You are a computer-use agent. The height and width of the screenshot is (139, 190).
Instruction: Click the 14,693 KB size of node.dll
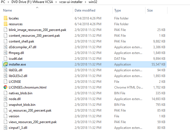pyautogui.click(x=158, y=99)
